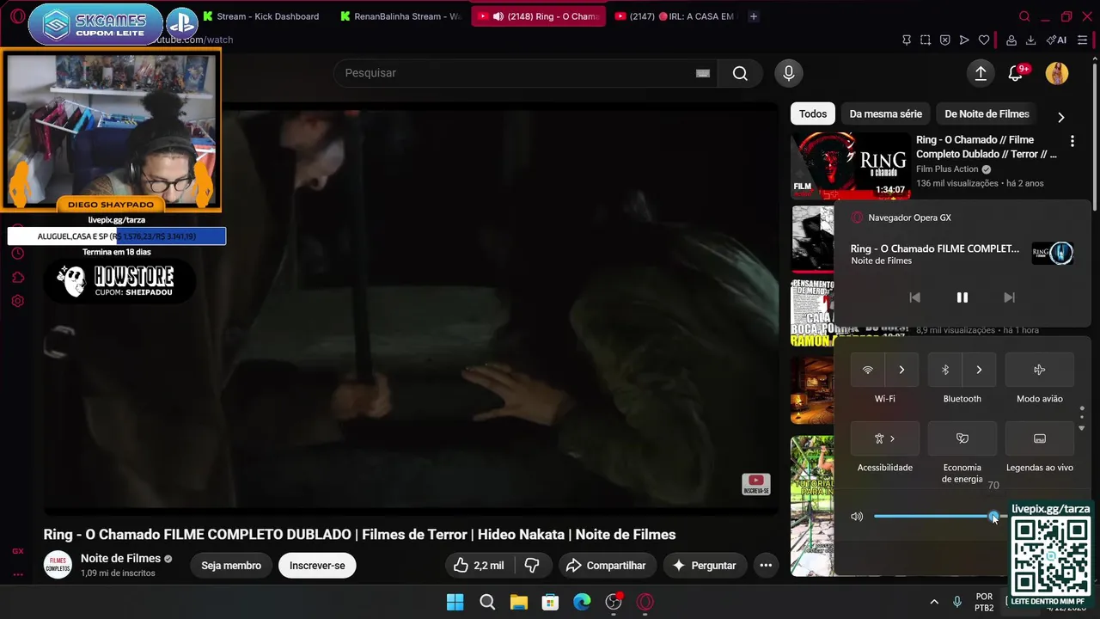Click the Seja membro button

[x=231, y=566]
